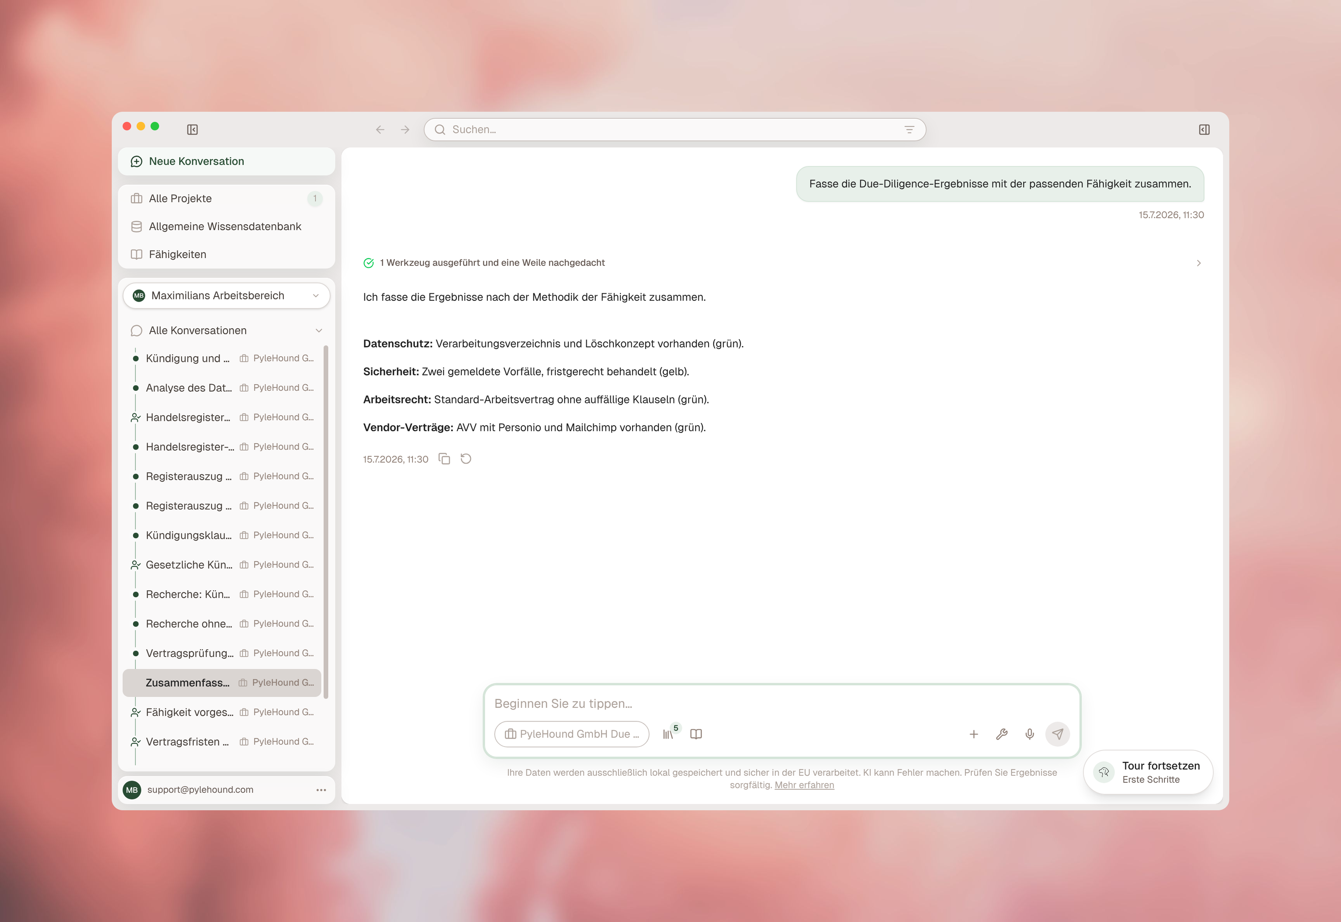Open conversation 'Recherche ohne...'

(222, 623)
